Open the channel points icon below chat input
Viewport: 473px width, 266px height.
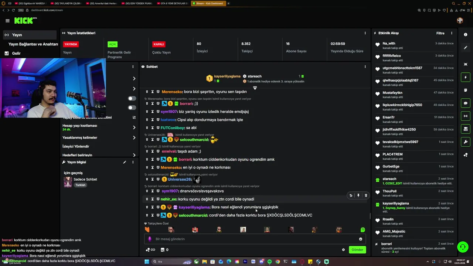[150, 250]
